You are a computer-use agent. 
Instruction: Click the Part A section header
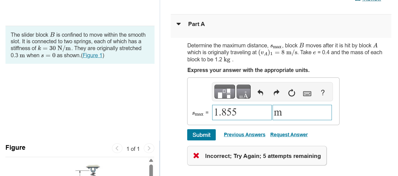[197, 24]
